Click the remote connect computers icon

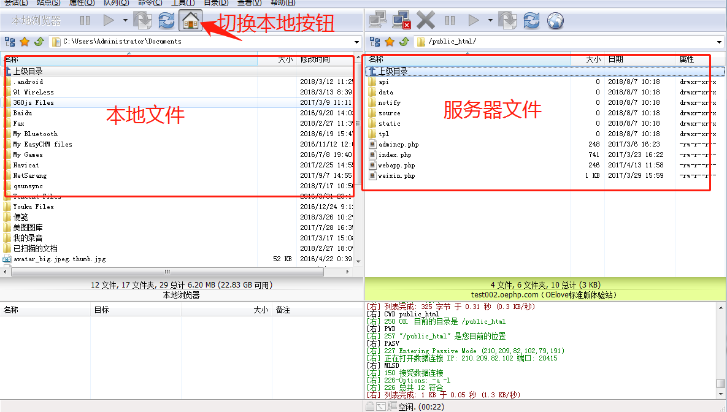(378, 20)
